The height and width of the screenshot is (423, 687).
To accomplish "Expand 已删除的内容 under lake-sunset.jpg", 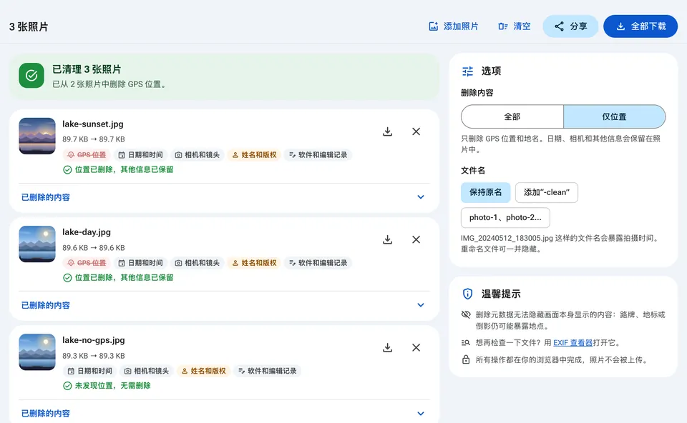I will (223, 197).
